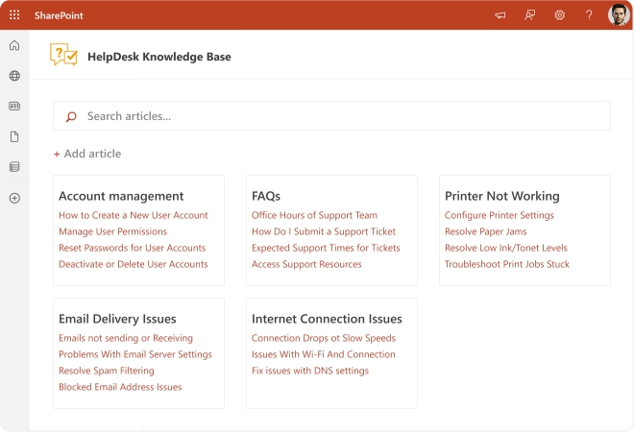Click the Search articles input field
Viewport: 634px width, 432px height.
pos(331,116)
